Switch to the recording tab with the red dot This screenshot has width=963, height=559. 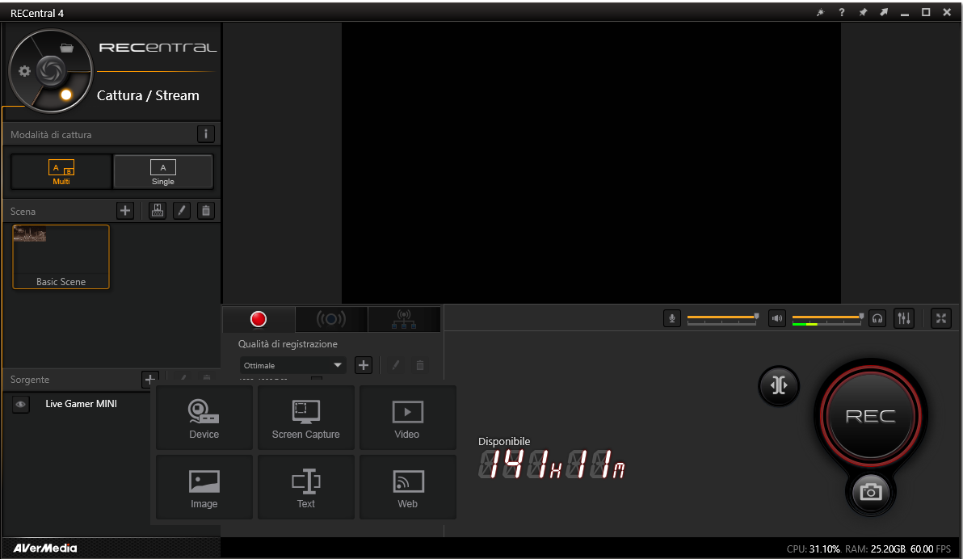coord(259,319)
